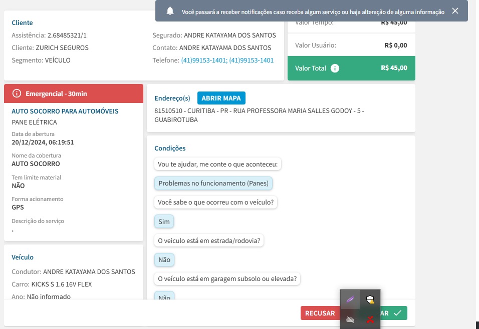Click the Contato name ANDRE KATAYAMA DOS SANTOS
Viewport: 479px width, 329px height.
(x=225, y=48)
